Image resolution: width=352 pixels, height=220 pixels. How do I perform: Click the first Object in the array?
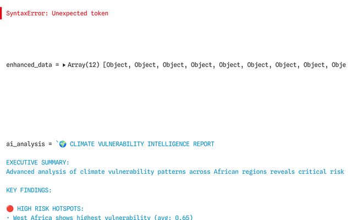coord(118,65)
